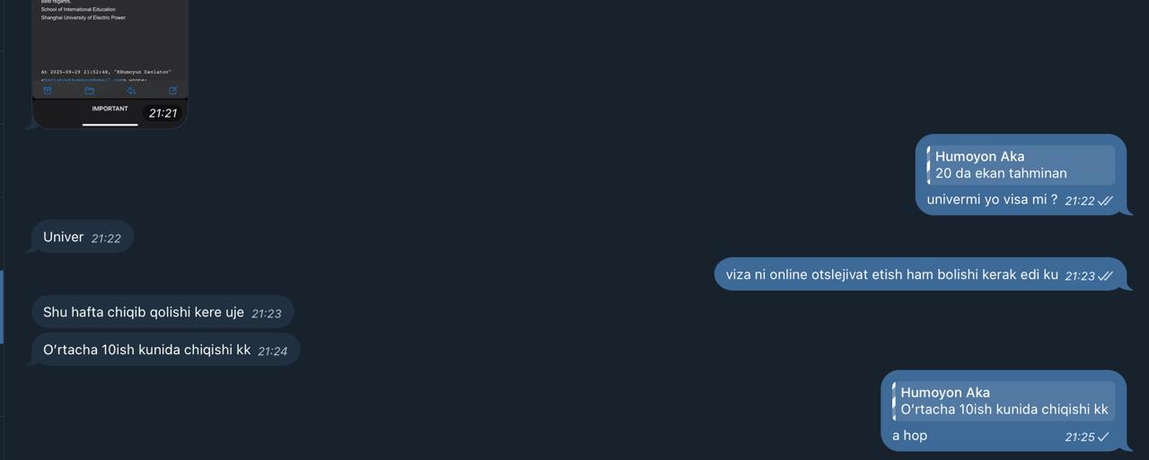This screenshot has width=1149, height=460.
Task: Click double checkmark on 'univermi yo visa mi' message
Action: click(1105, 201)
